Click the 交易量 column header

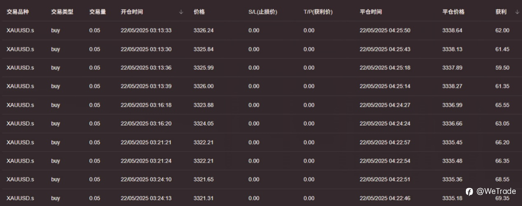pyautogui.click(x=98, y=12)
